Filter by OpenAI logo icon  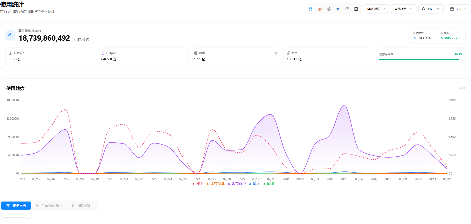tap(329, 9)
